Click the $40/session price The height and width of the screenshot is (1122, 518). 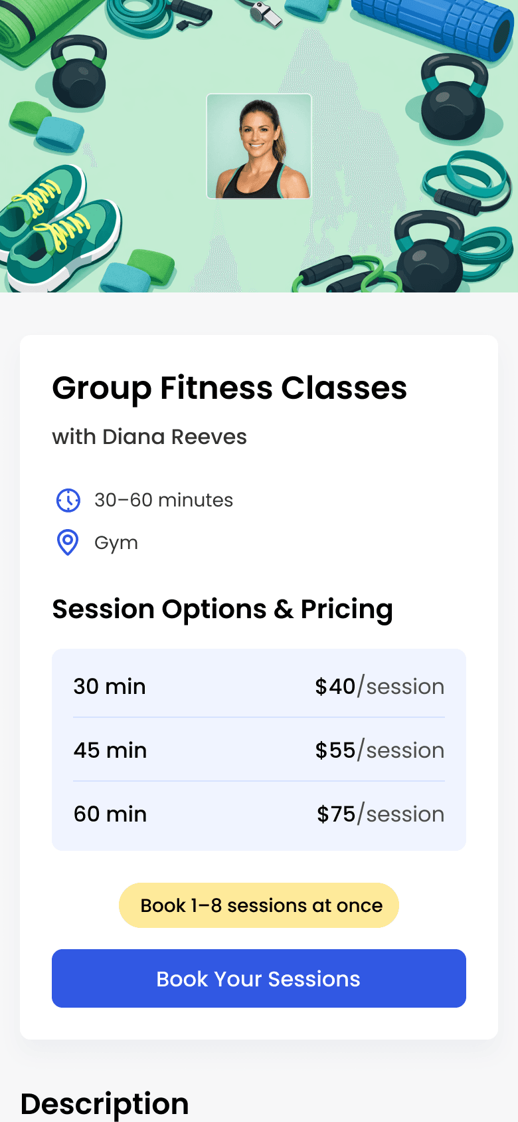[379, 686]
